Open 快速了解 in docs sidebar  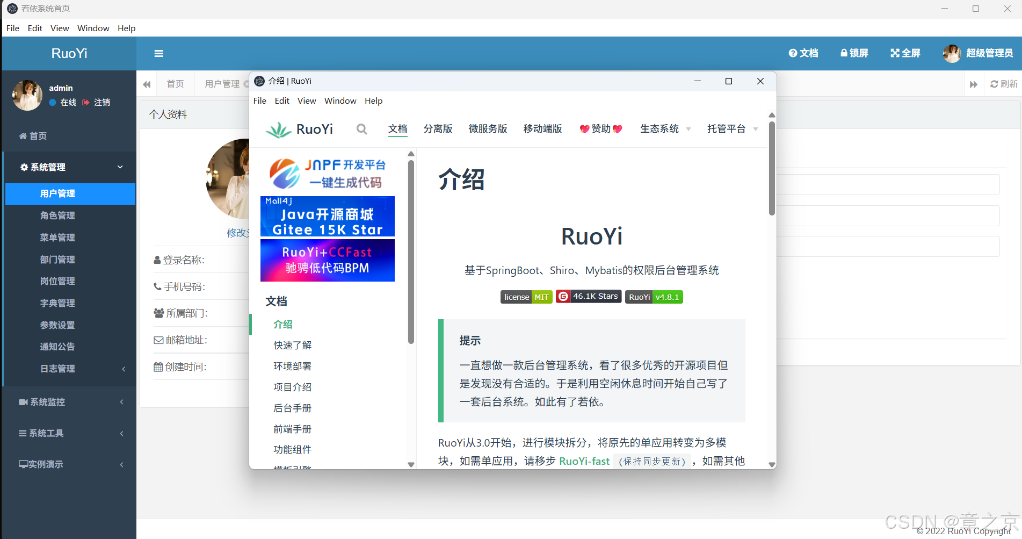(293, 345)
